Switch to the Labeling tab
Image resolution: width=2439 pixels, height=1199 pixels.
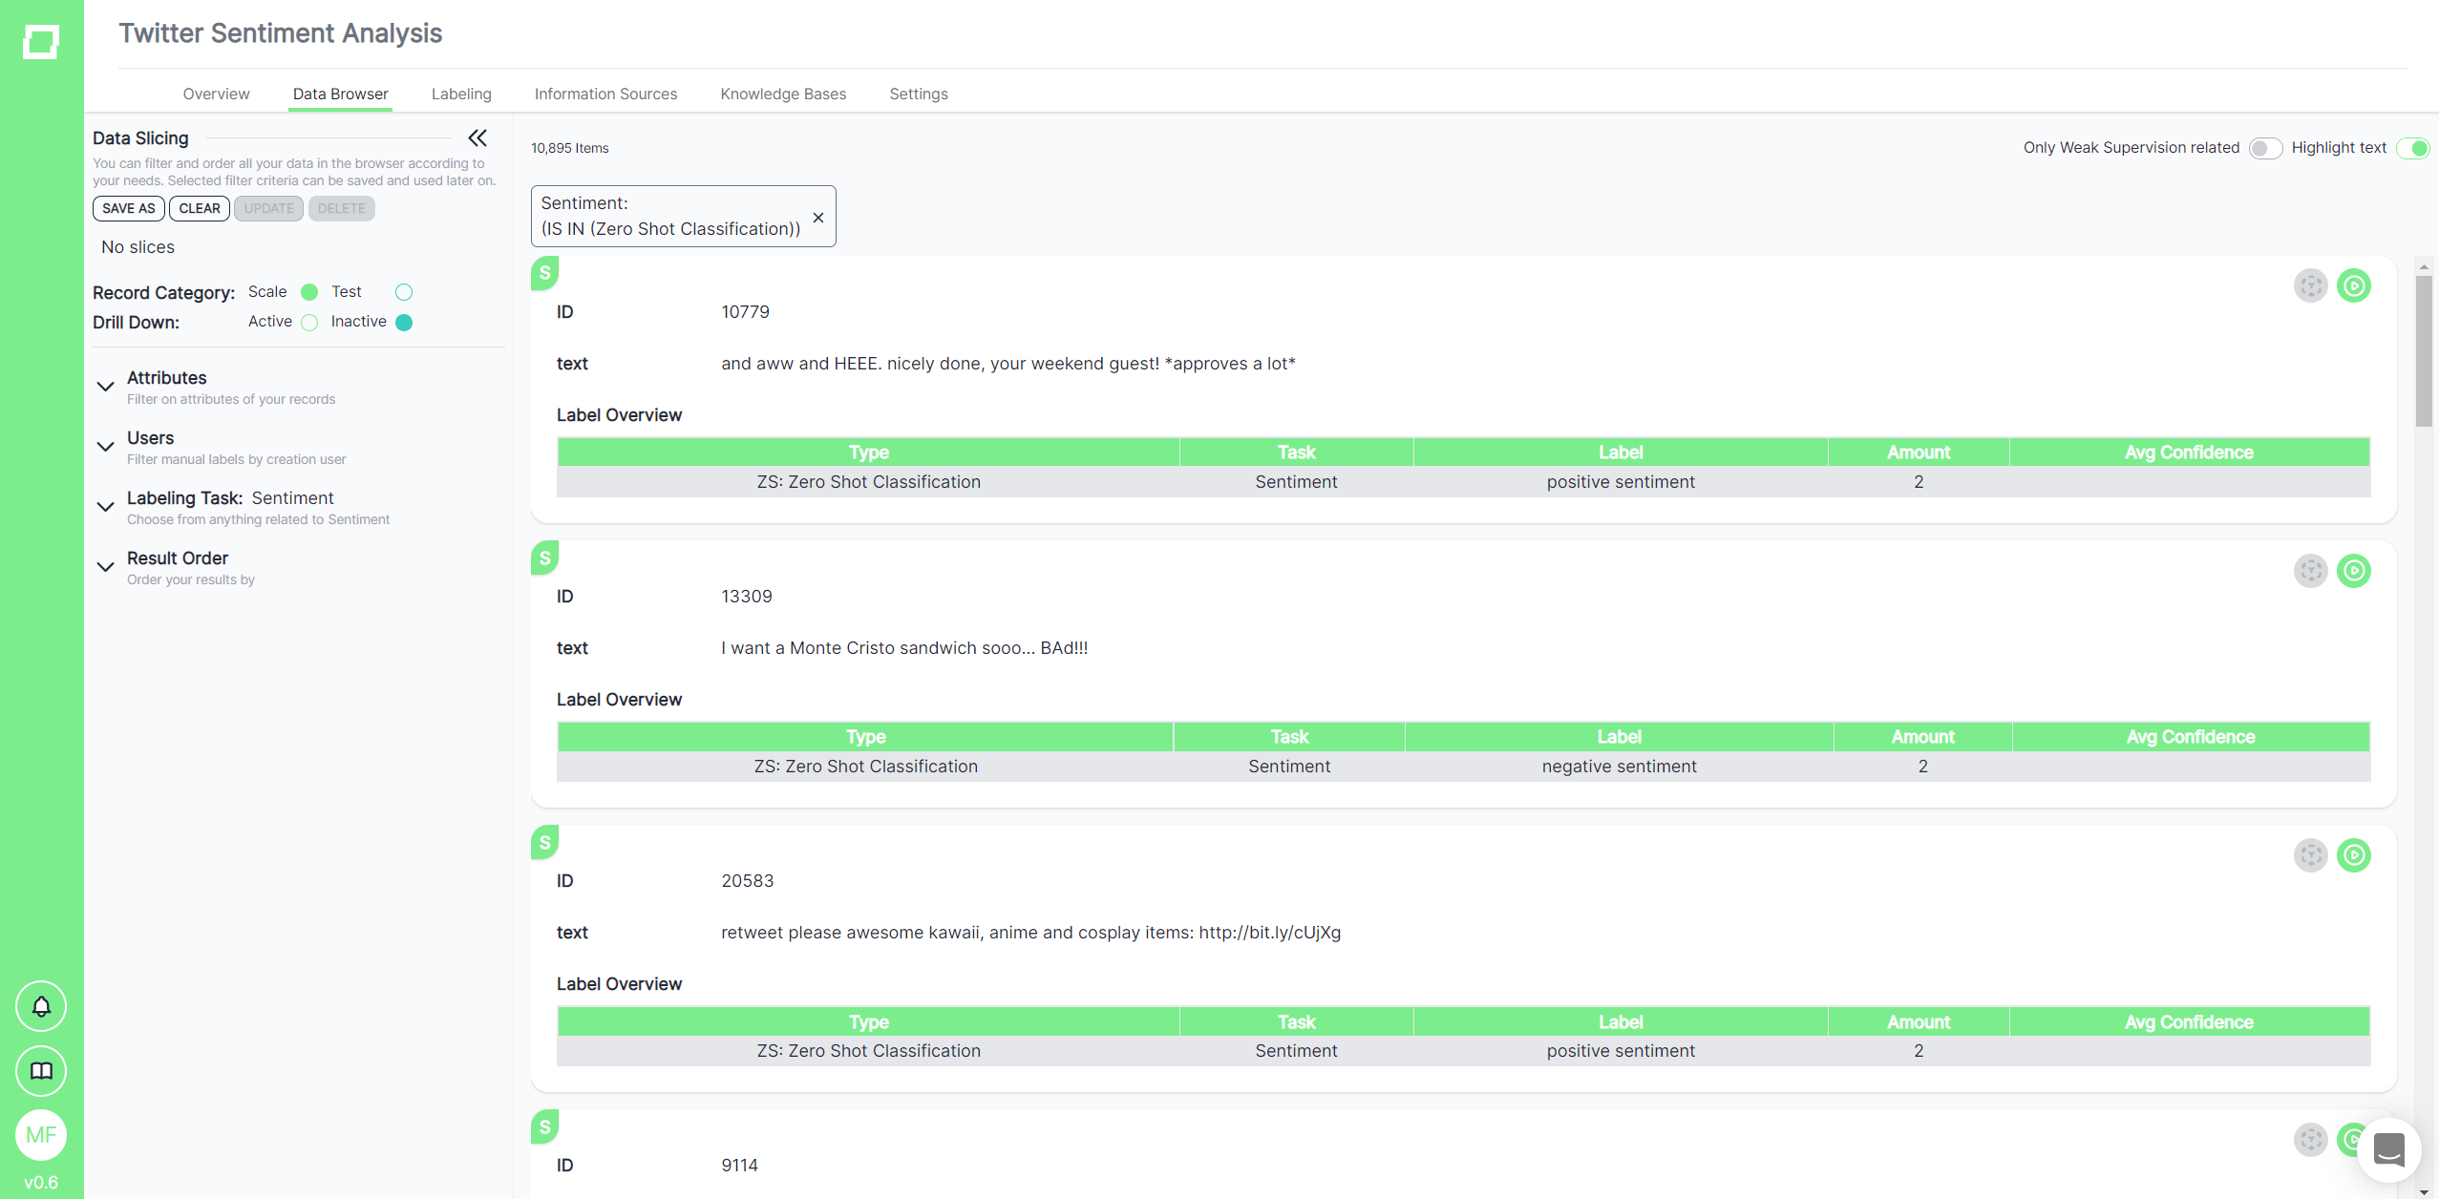pyautogui.click(x=461, y=94)
